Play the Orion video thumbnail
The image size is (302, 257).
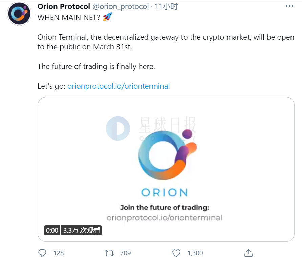coord(166,169)
